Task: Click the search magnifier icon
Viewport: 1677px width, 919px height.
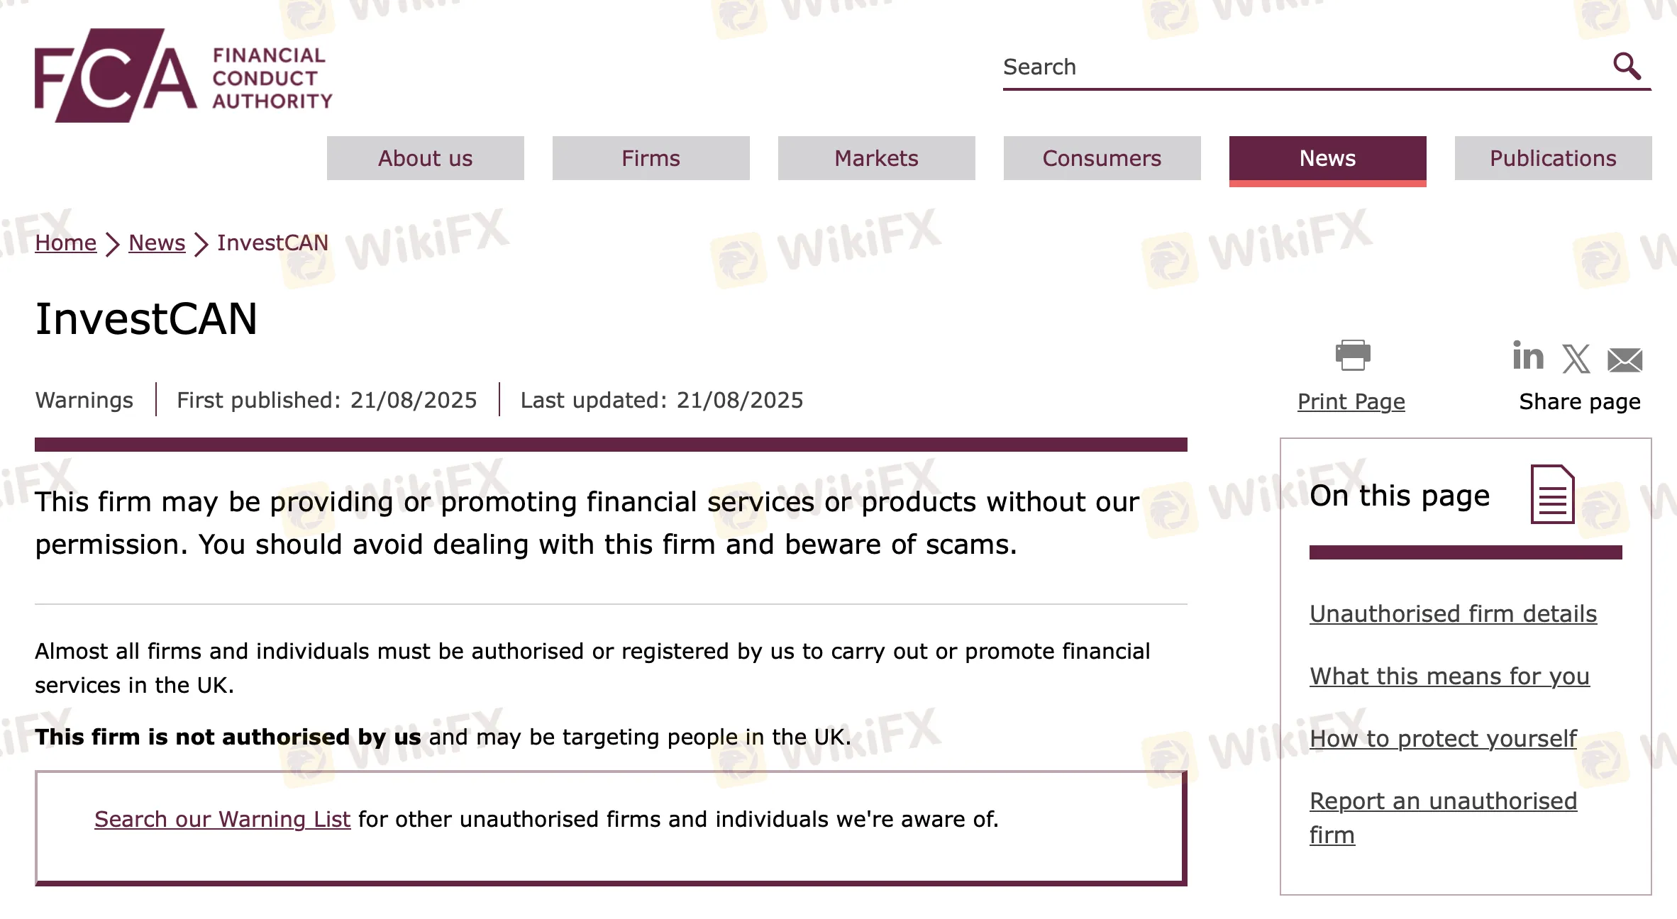Action: point(1627,66)
